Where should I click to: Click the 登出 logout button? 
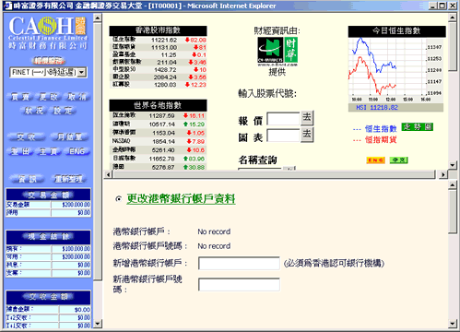point(20,151)
